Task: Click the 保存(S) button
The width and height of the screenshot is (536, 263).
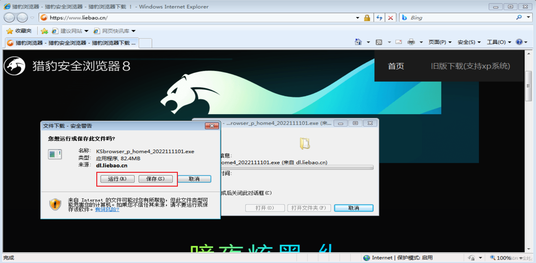Action: (x=155, y=179)
